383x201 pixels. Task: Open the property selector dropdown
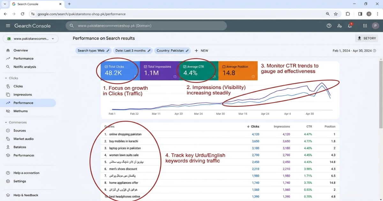31,39
